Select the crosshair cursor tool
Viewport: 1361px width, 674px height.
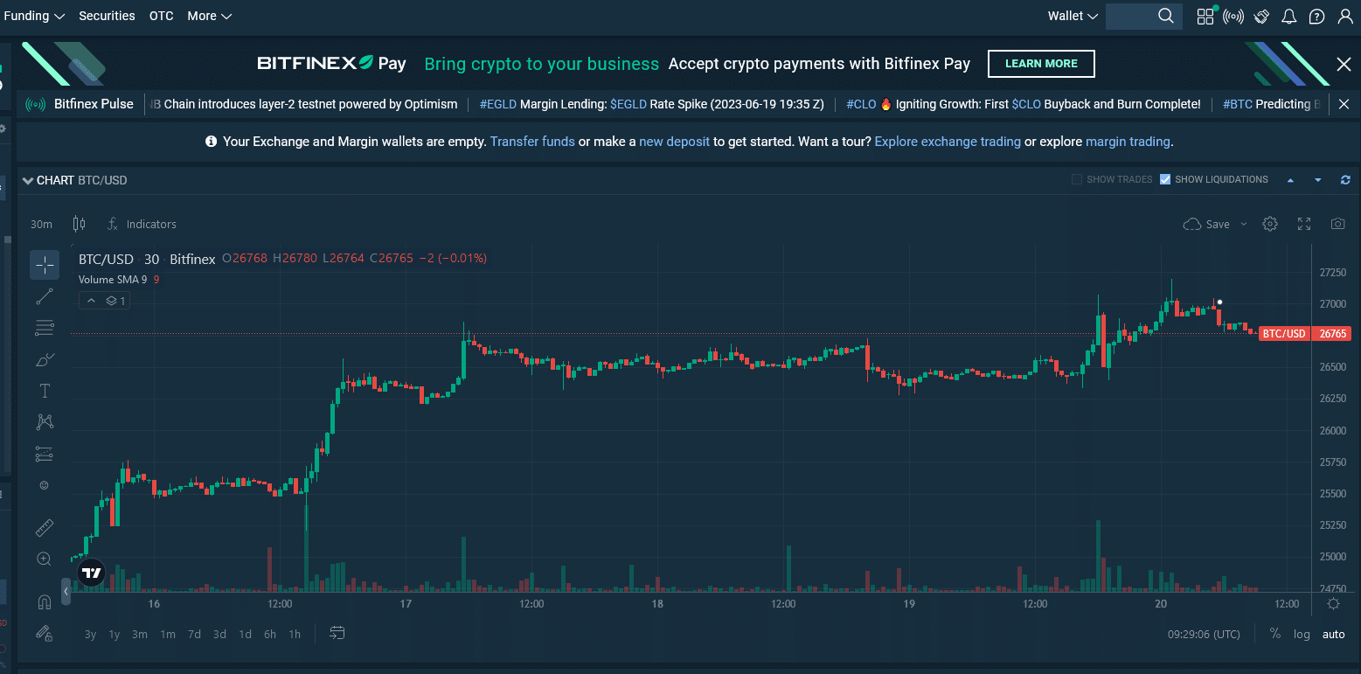(45, 265)
